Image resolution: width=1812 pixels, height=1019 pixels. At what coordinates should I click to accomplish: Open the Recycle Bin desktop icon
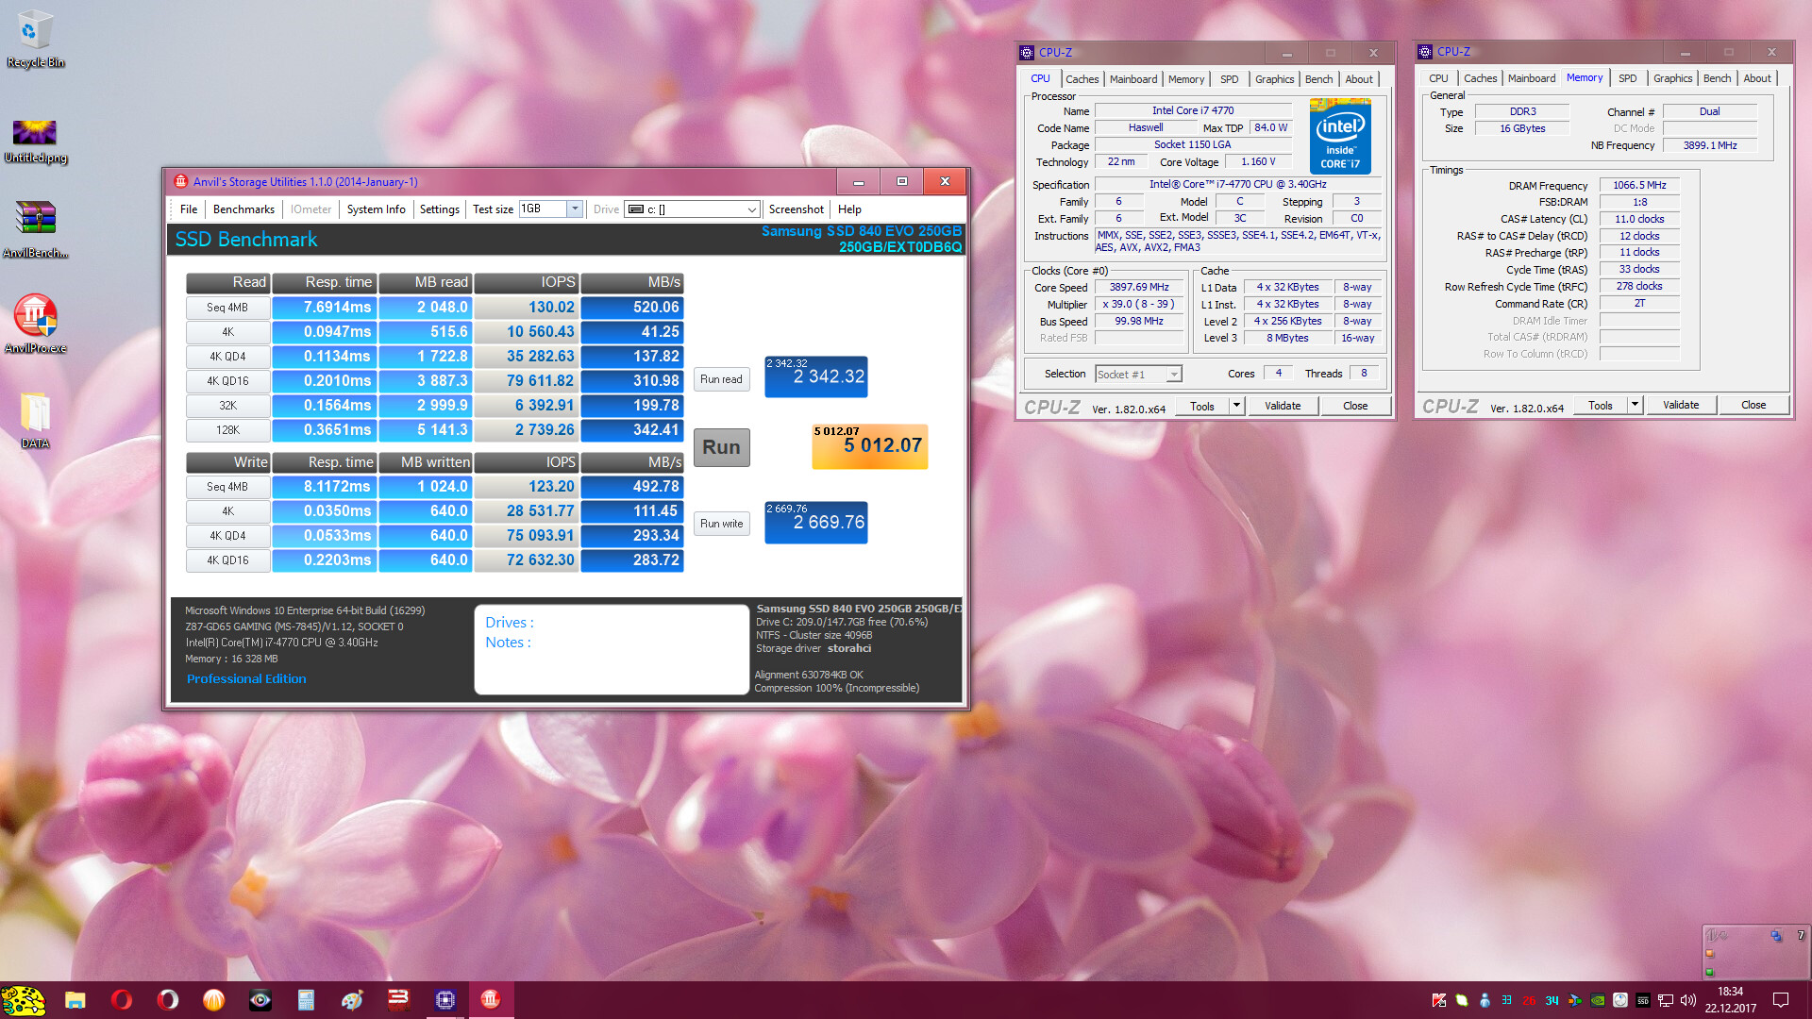(x=35, y=40)
